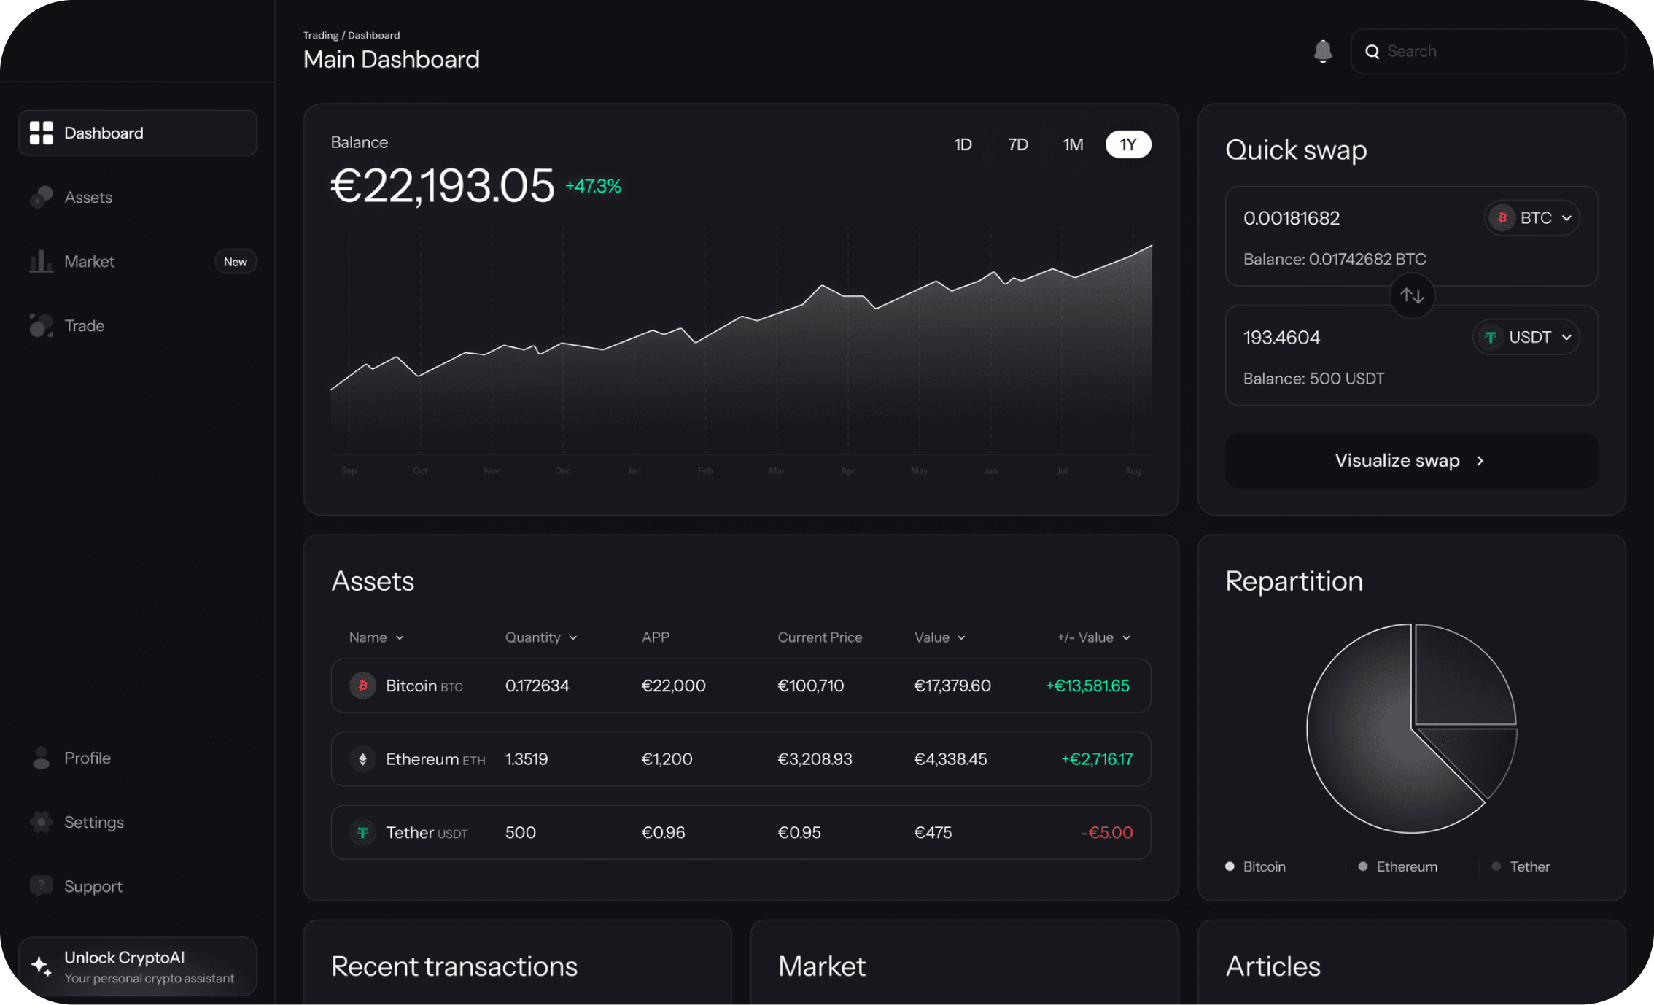Open the Trading breadcrumb link

(321, 34)
